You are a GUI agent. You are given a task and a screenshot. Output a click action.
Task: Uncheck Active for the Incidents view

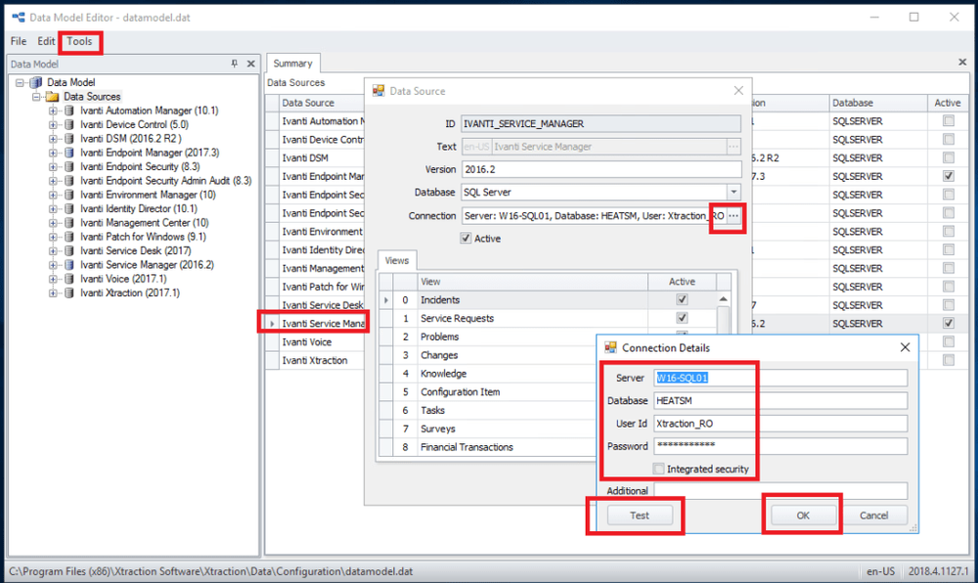[x=680, y=299]
